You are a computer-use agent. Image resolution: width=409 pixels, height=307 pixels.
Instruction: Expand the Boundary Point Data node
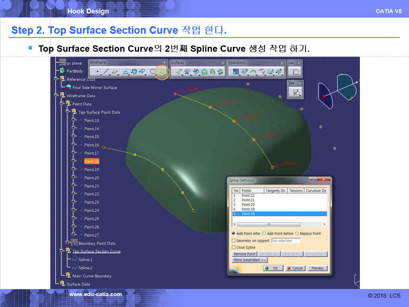point(68,243)
